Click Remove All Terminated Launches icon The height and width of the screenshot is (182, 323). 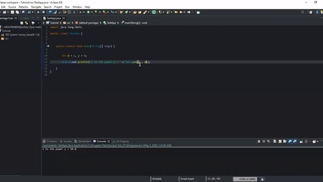(x=268, y=142)
